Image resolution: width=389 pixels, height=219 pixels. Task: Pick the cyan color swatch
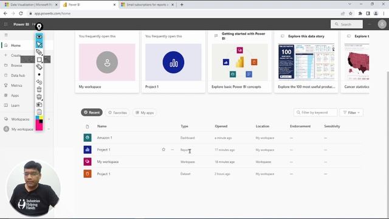click(38, 117)
